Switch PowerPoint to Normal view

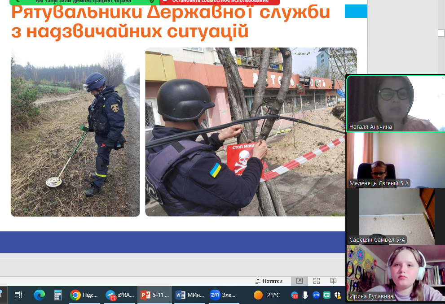coord(300,281)
